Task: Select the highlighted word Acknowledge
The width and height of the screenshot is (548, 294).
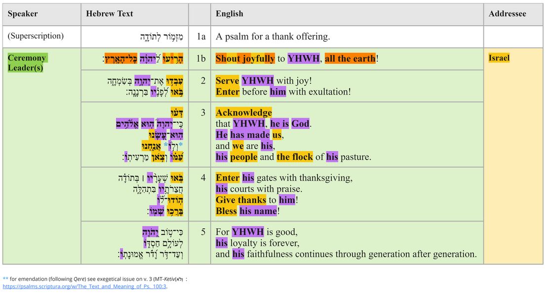Action: point(243,113)
